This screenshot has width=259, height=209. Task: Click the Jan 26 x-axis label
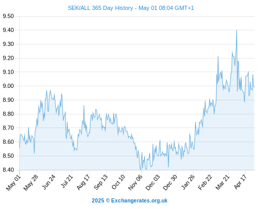pyautogui.click(x=188, y=182)
